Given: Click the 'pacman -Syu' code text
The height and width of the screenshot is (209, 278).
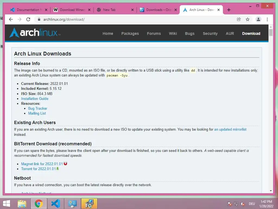Looking at the screenshot, I should pos(117,75).
